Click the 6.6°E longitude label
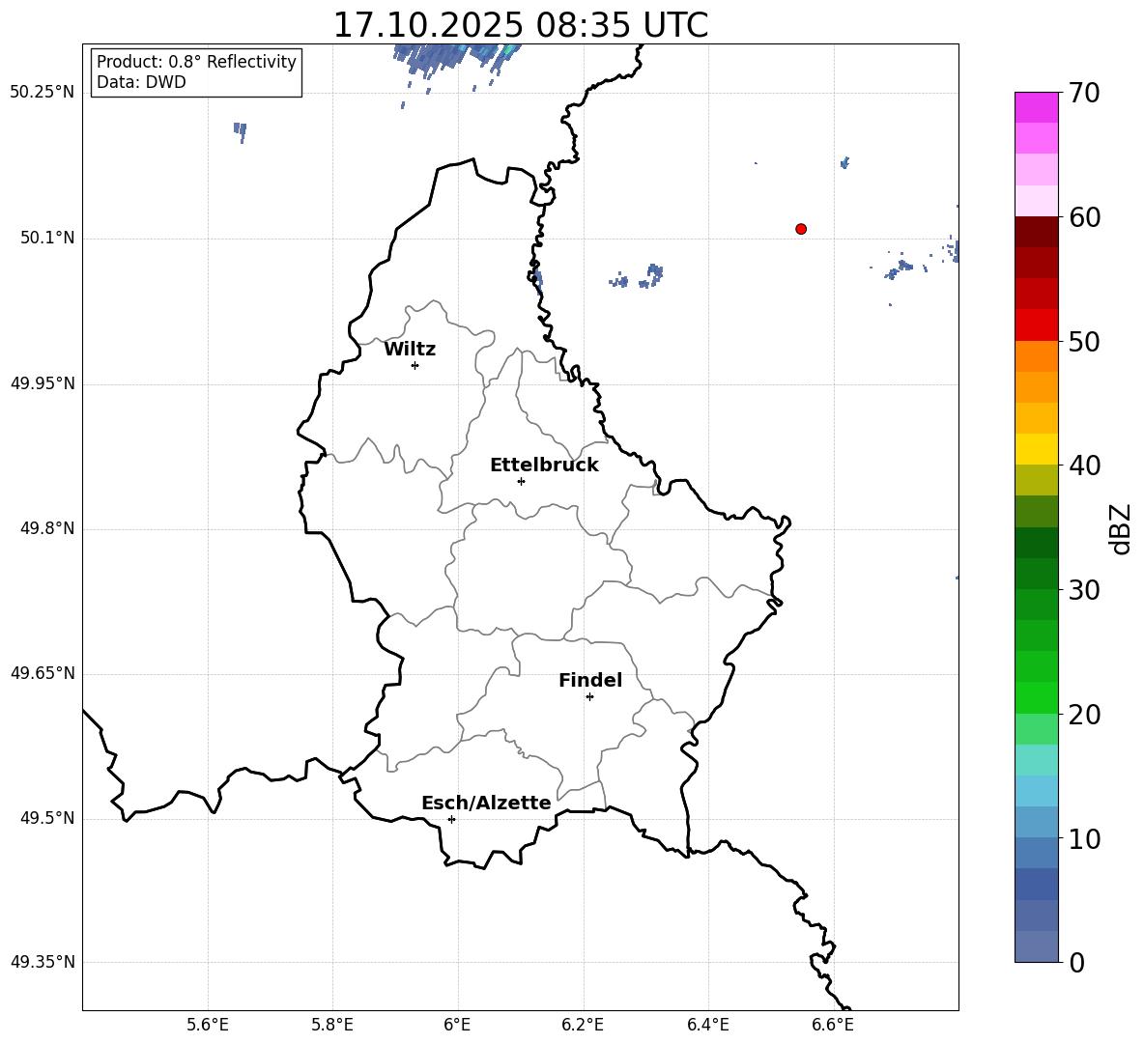1144x1044 pixels. click(x=833, y=1025)
